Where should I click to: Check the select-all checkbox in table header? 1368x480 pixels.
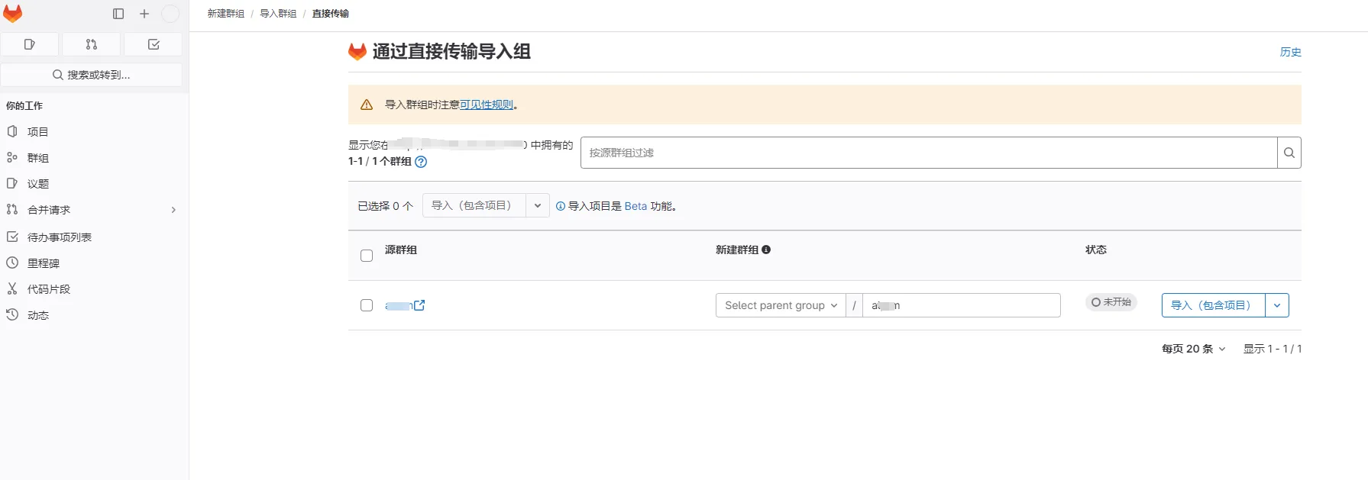(x=367, y=256)
